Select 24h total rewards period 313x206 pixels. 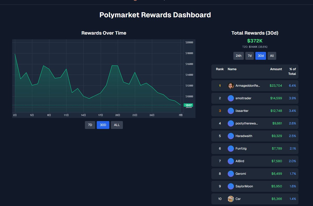(238, 56)
